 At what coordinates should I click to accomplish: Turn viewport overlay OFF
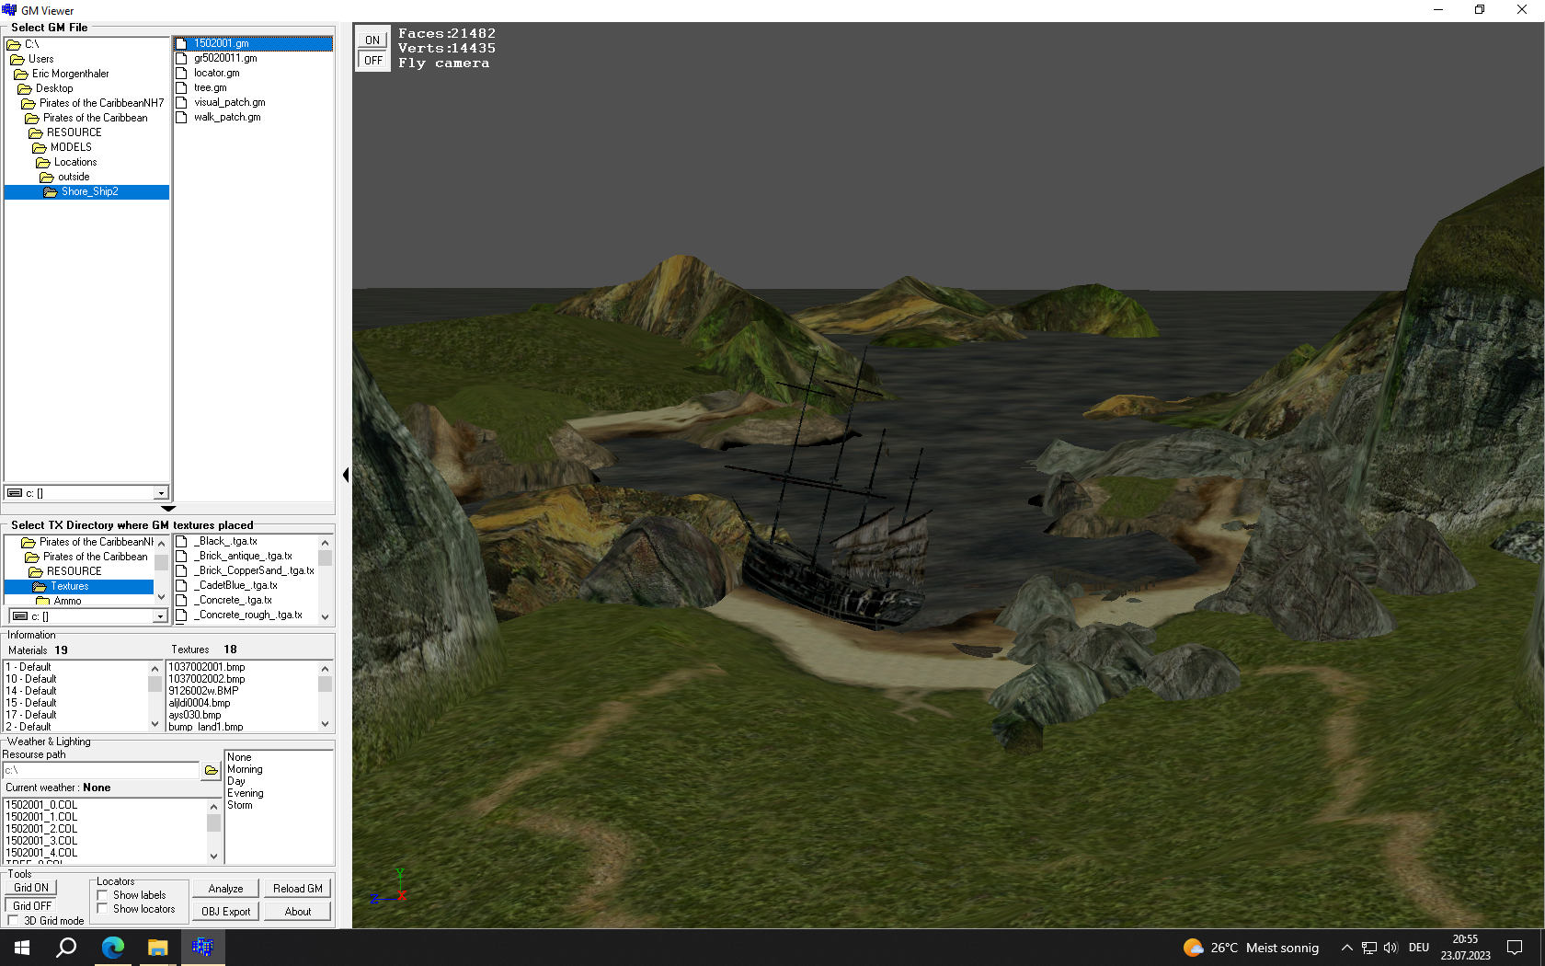[x=372, y=61]
